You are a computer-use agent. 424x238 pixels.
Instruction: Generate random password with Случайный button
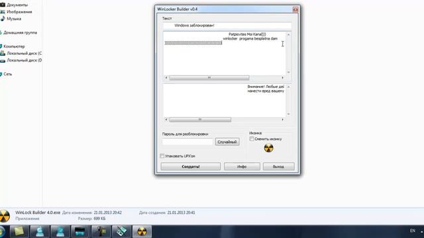tap(227, 141)
